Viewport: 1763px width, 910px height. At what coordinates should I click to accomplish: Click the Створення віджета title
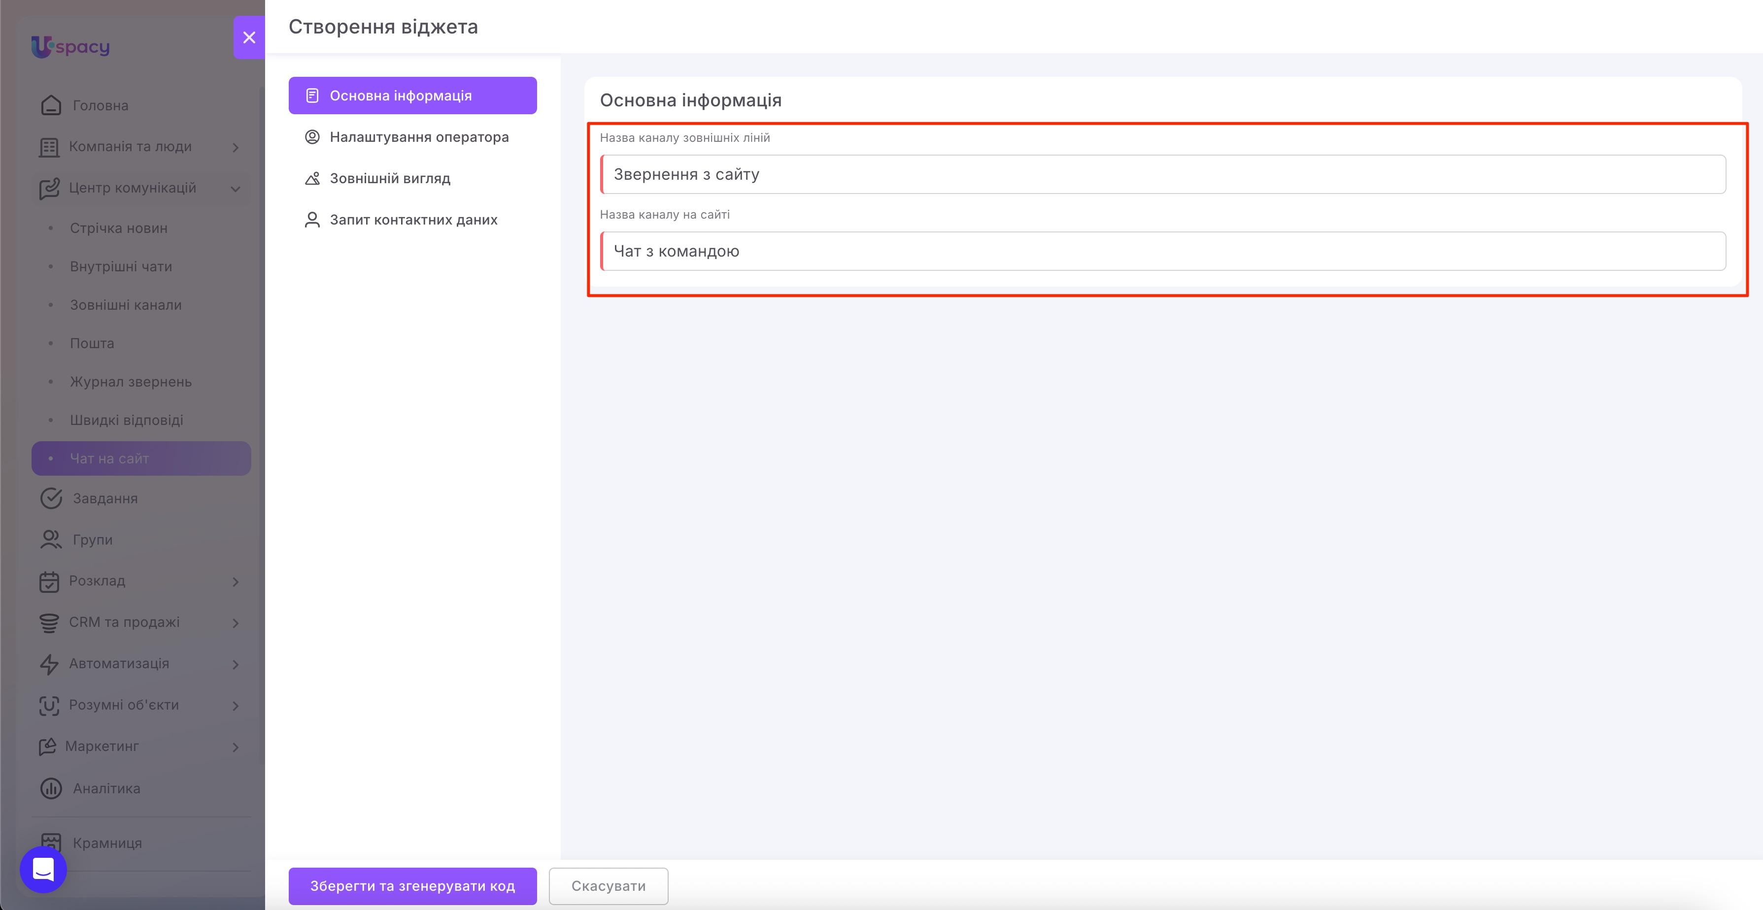[x=383, y=27]
